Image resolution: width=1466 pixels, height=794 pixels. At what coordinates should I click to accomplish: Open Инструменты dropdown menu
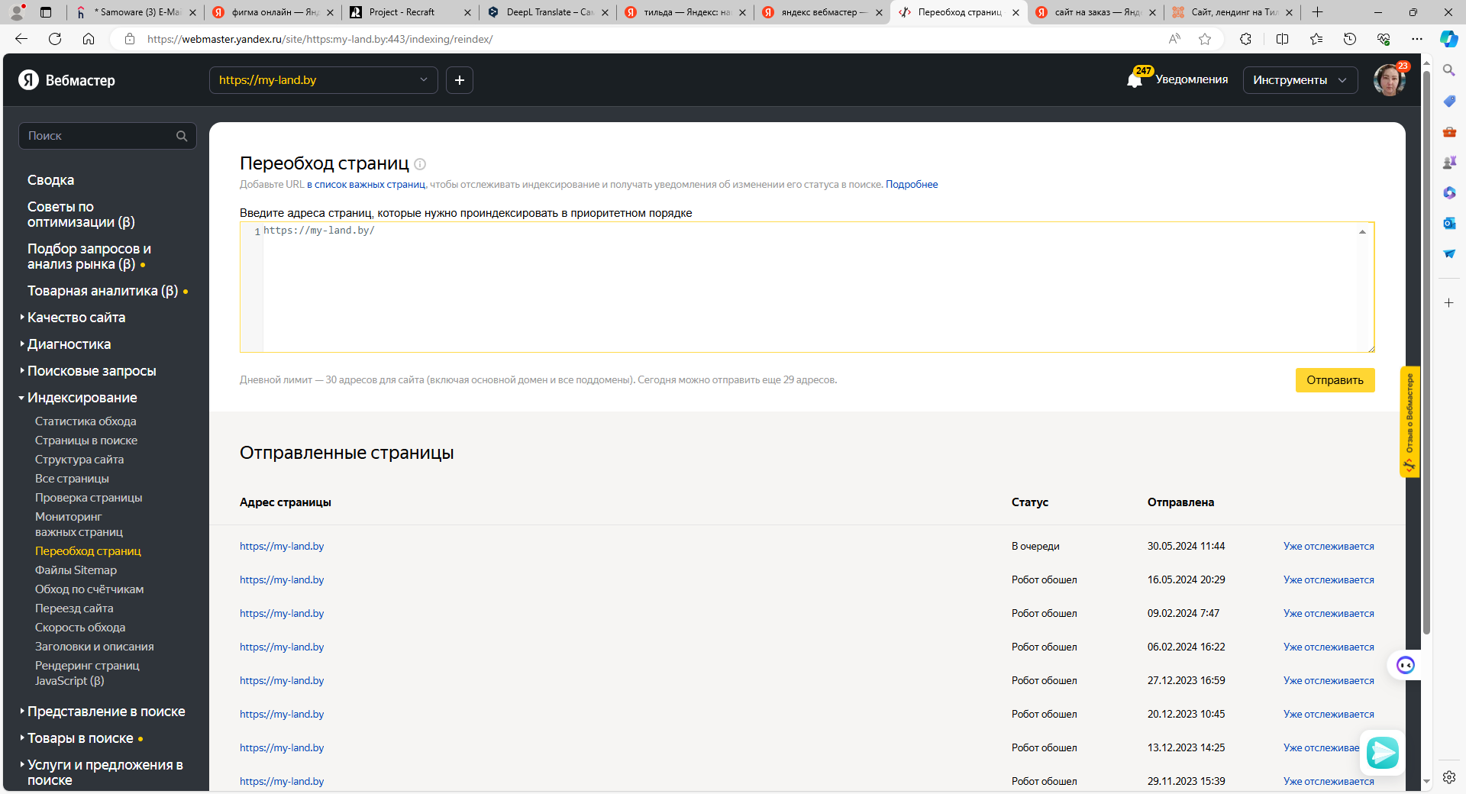[x=1300, y=80]
